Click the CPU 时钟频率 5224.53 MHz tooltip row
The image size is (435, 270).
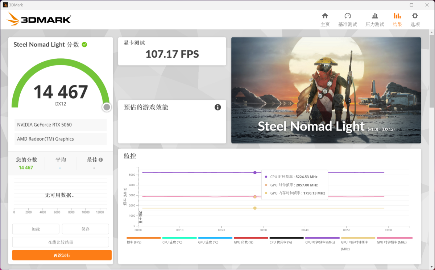coord(291,177)
